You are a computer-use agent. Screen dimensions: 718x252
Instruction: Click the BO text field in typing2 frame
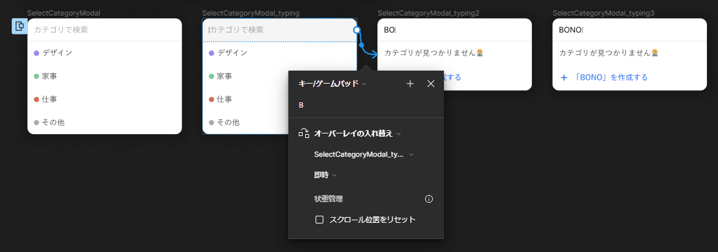pos(455,30)
